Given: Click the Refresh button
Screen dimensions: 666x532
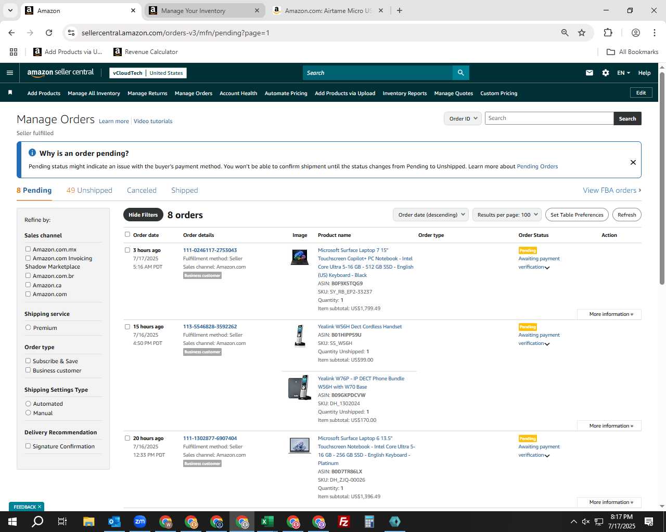Looking at the screenshot, I should (x=627, y=215).
